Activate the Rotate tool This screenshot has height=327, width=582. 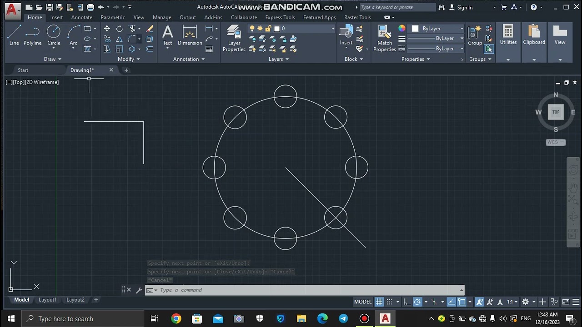click(119, 29)
